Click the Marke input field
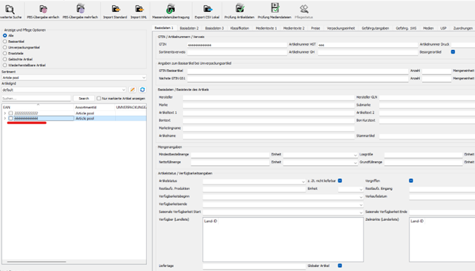 [x=268, y=105]
